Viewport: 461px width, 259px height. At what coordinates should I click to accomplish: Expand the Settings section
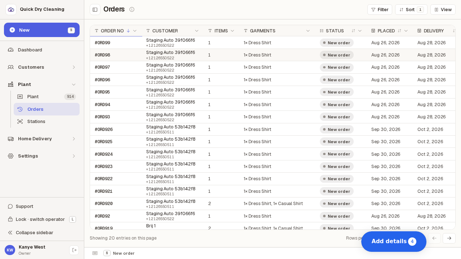click(42, 156)
